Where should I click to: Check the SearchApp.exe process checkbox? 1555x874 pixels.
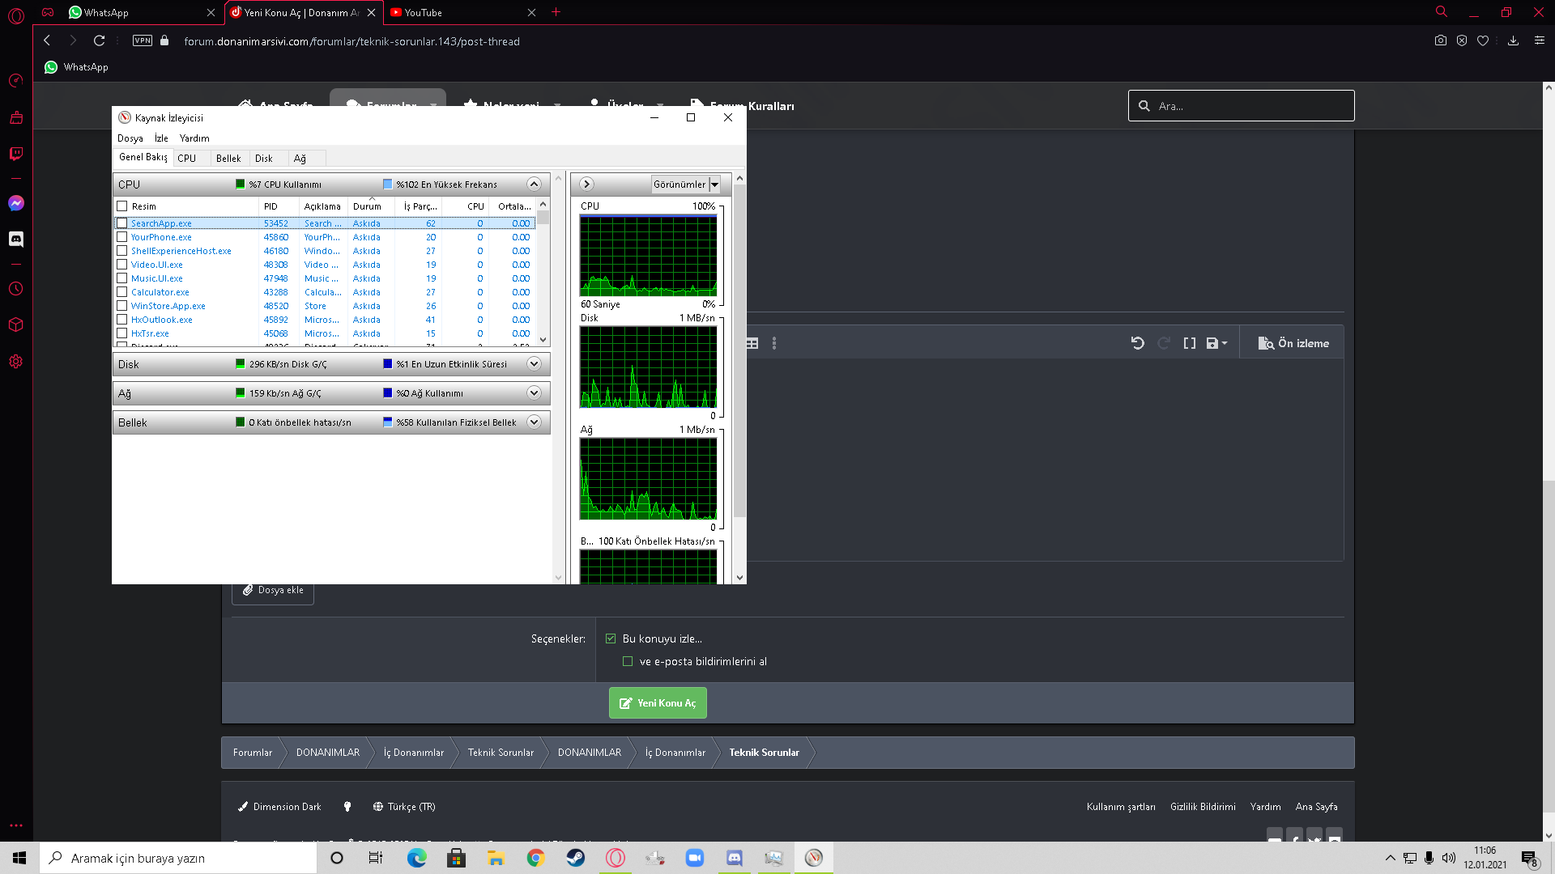point(122,223)
